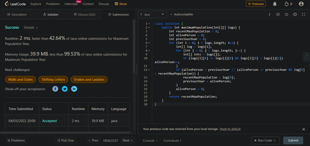Screen dimensions: 310x146
Task: Collapse code fold arrow on line 12
Action: tap(149, 70)
